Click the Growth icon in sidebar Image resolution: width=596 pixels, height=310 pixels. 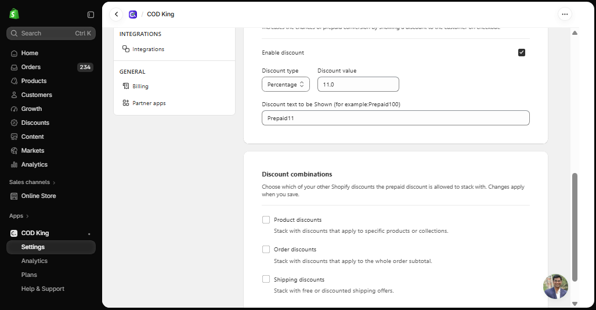click(x=14, y=109)
